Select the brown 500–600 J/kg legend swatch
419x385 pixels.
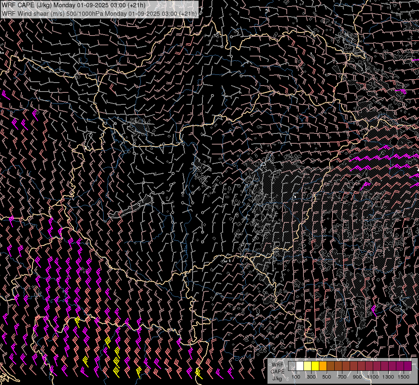coord(330,366)
